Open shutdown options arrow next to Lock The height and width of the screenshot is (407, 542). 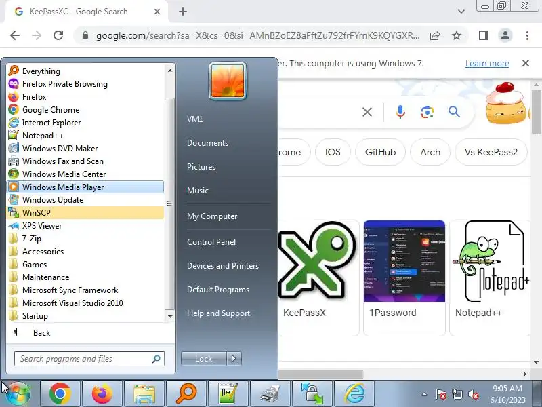coord(234,359)
